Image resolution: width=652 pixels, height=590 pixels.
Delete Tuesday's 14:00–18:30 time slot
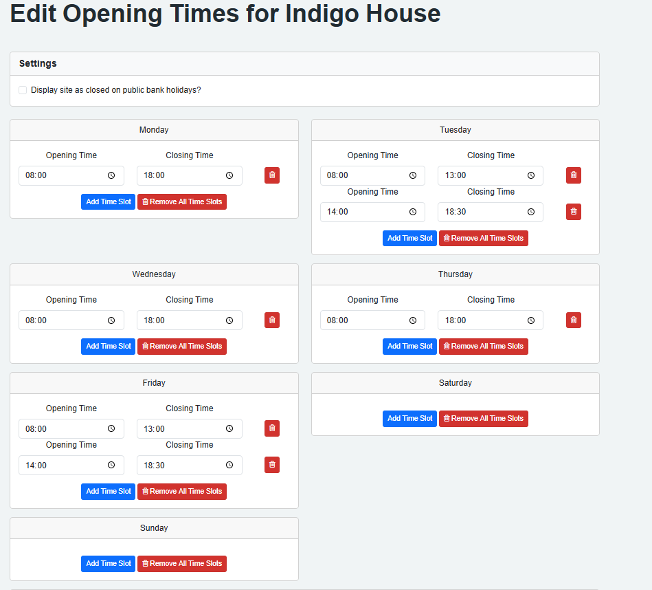[x=573, y=212]
